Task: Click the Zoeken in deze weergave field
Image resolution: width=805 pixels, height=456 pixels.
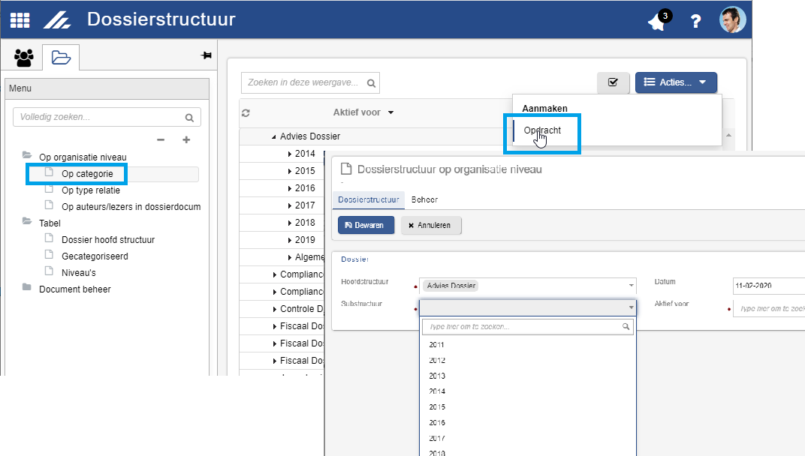Action: (310, 82)
